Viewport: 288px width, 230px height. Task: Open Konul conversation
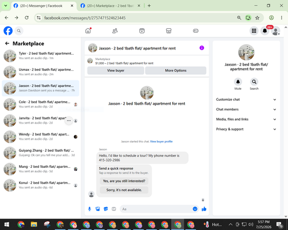click(40, 185)
